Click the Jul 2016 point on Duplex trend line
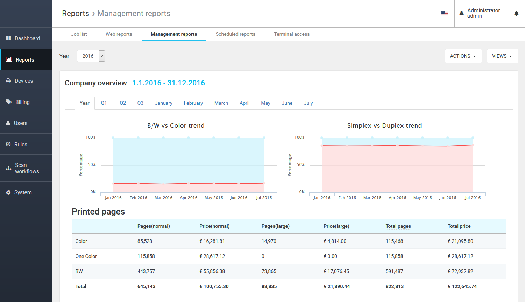525x302 pixels. (x=473, y=145)
